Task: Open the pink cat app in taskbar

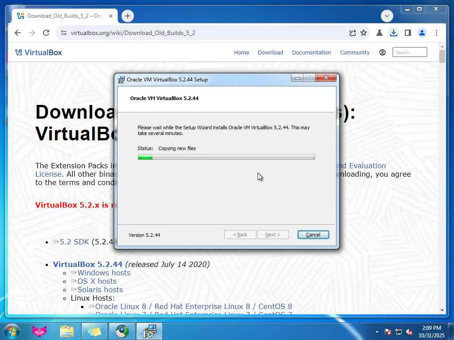Action: pyautogui.click(x=39, y=331)
